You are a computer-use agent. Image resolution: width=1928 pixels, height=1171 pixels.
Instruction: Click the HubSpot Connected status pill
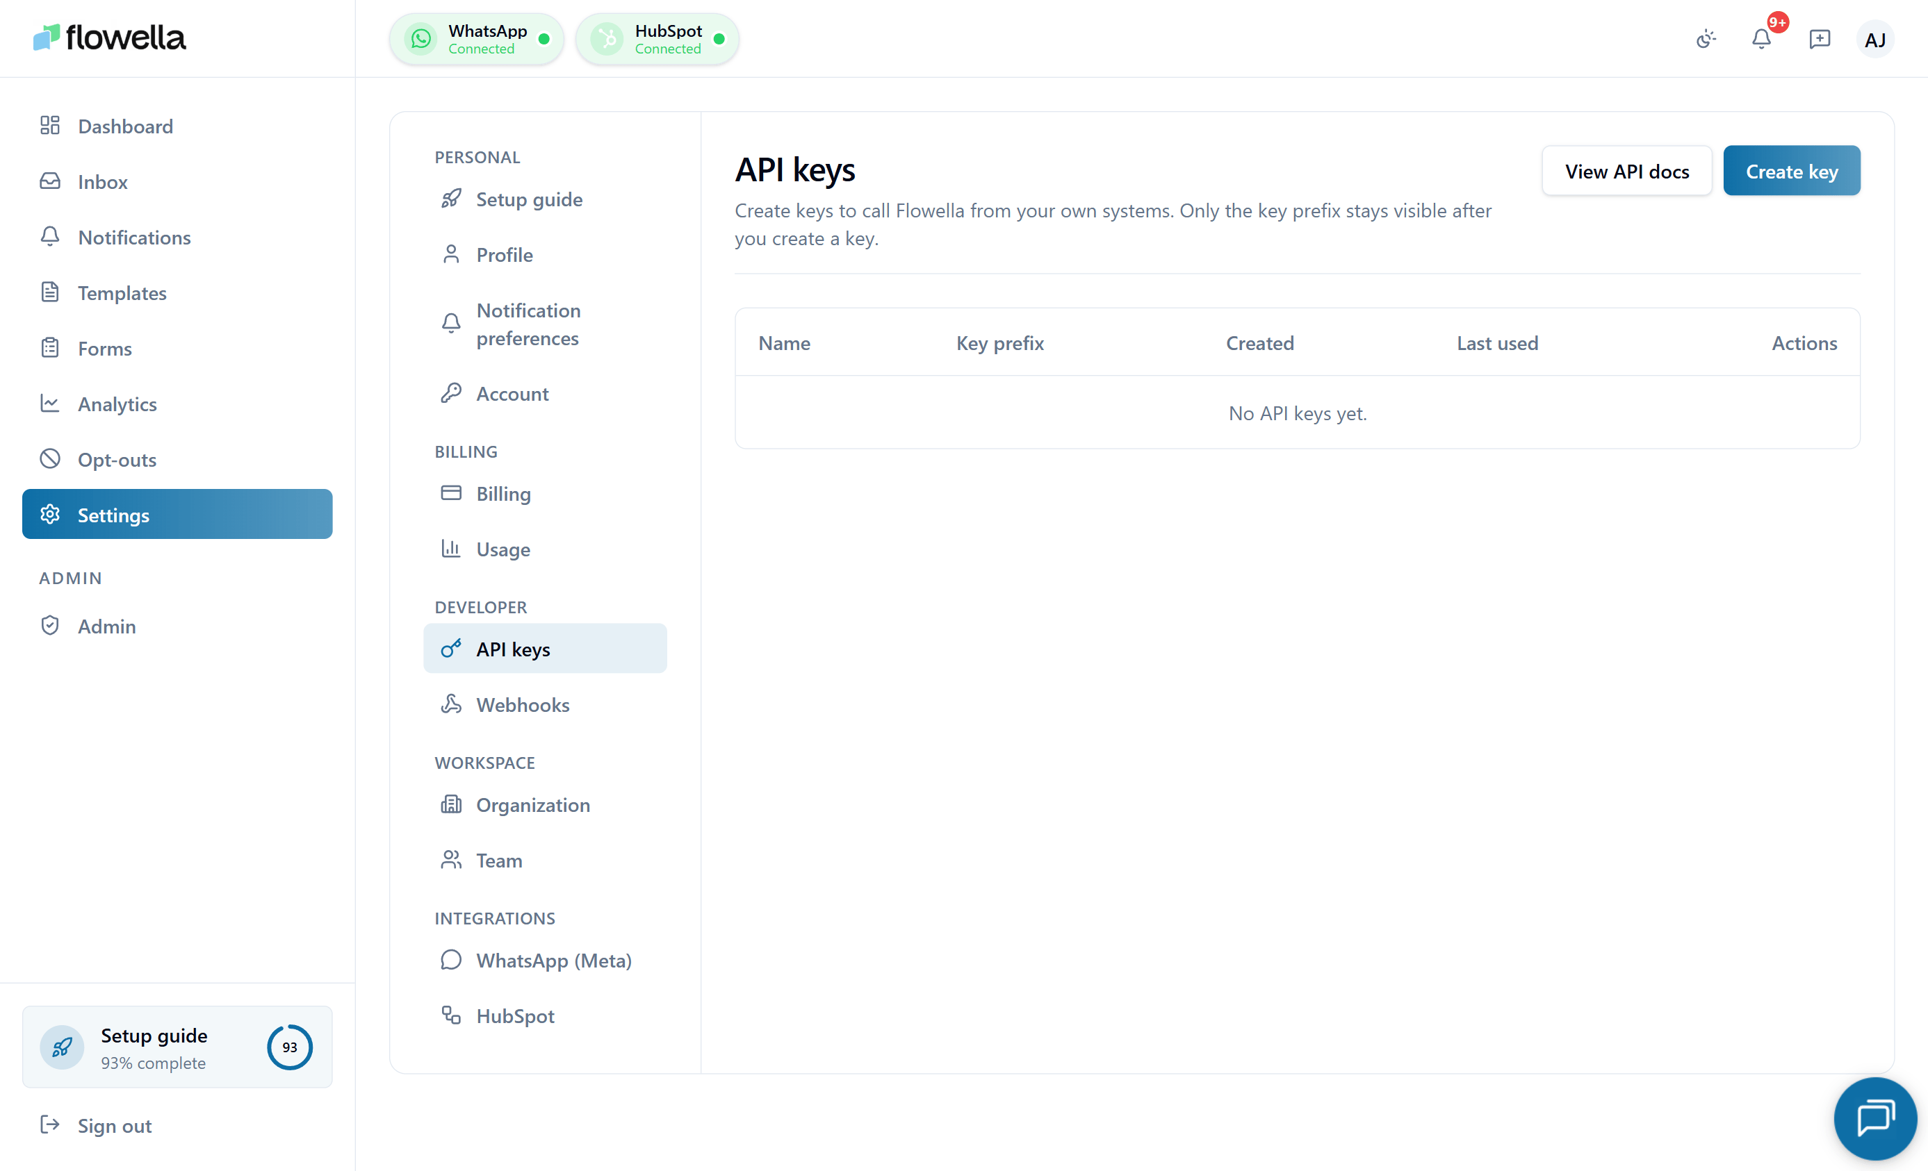click(x=657, y=38)
